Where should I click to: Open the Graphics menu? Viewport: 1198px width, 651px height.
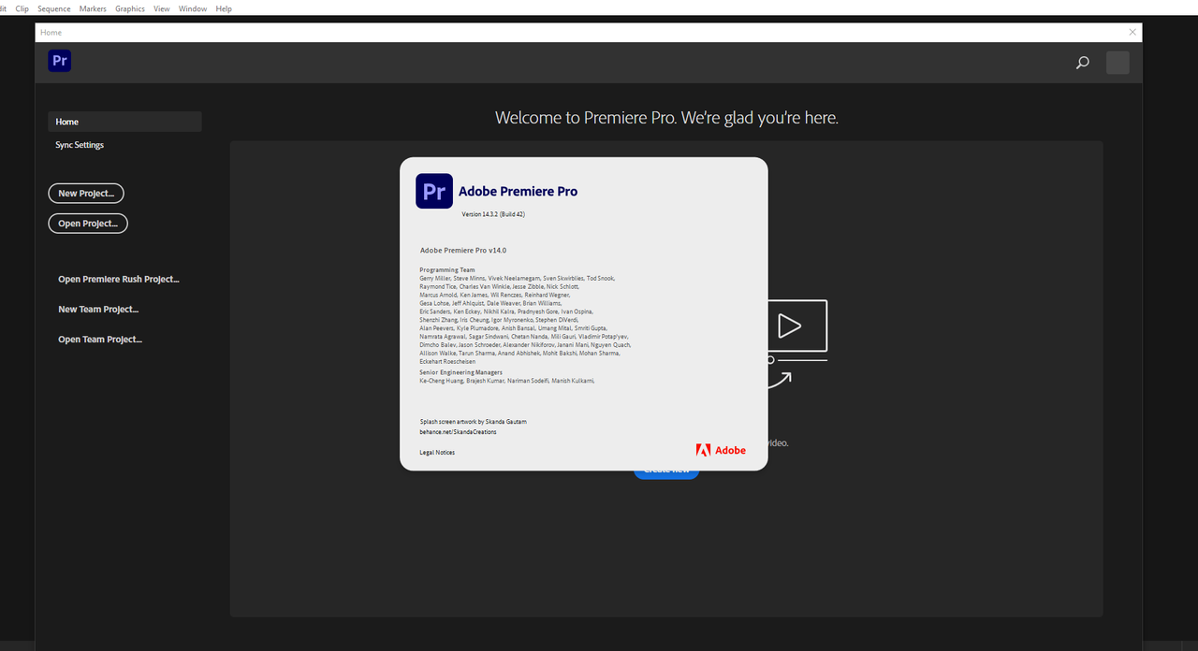pyautogui.click(x=130, y=8)
